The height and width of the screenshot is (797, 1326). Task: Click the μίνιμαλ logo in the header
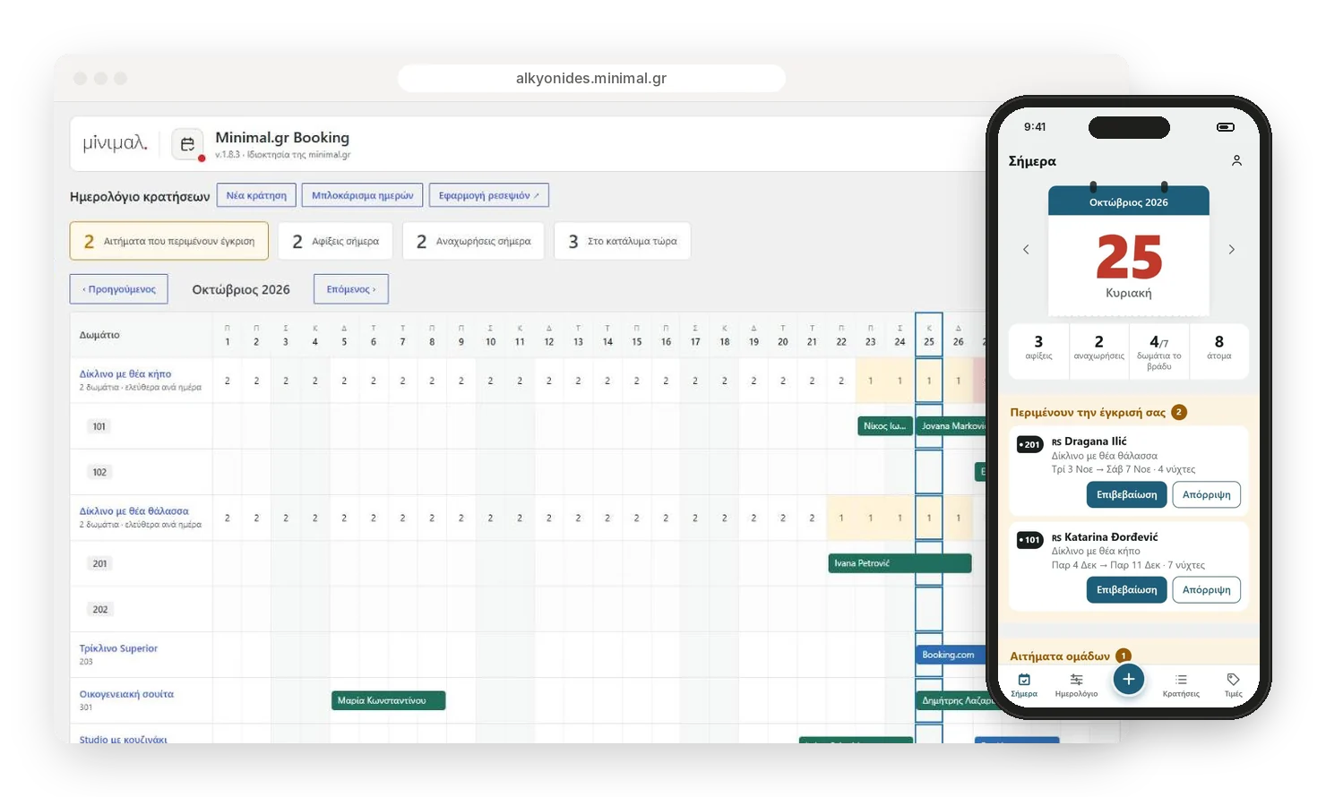[x=115, y=143]
